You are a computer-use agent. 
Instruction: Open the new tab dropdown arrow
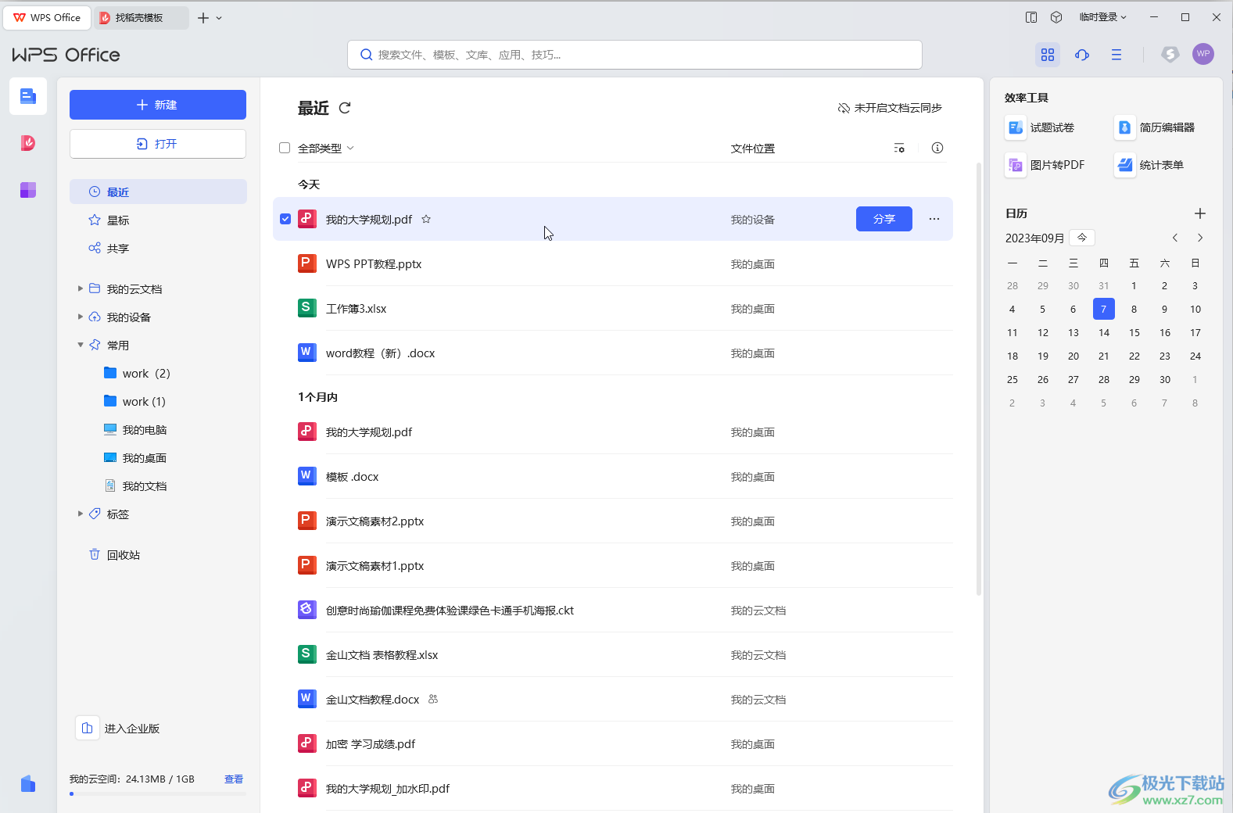click(x=219, y=18)
